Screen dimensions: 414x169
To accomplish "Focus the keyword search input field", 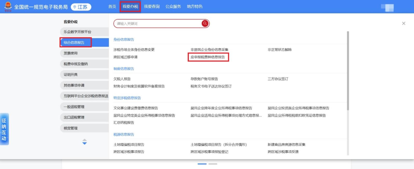I will (x=157, y=23).
